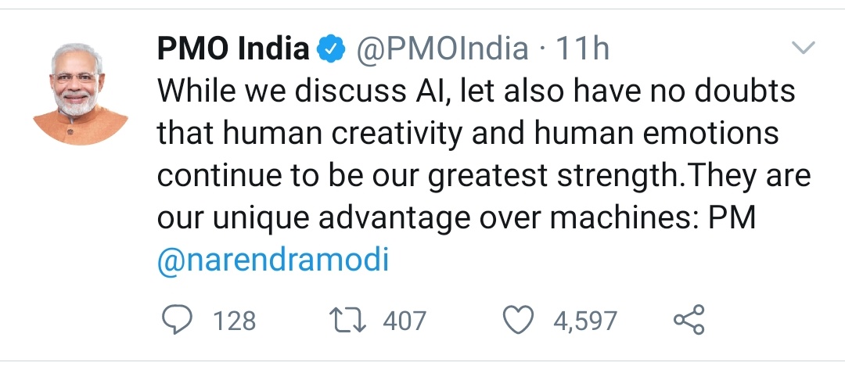Click the 4,597 likes count
The image size is (845, 366).
pyautogui.click(x=585, y=321)
